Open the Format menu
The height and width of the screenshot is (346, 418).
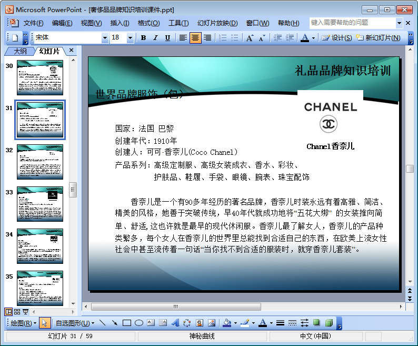click(x=148, y=23)
